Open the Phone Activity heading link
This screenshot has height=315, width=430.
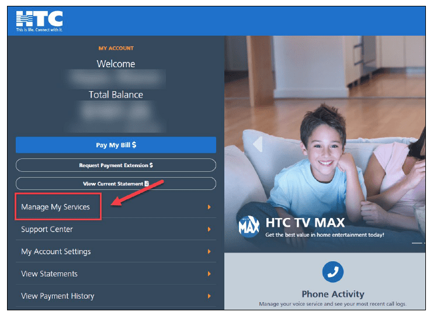(x=333, y=294)
